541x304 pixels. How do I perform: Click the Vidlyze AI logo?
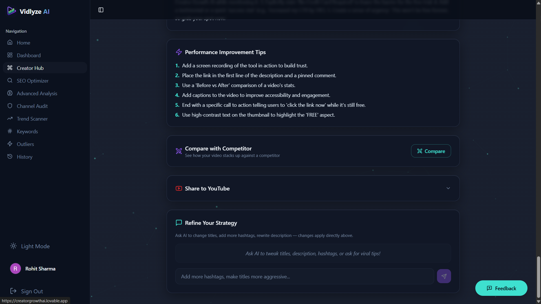click(28, 11)
